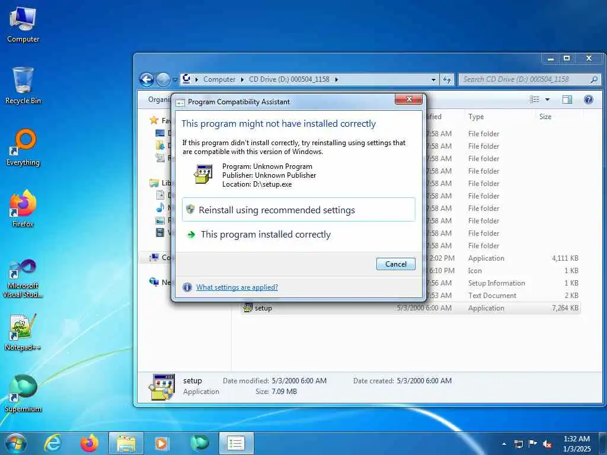
Task: Switch to Windows Explorer taskbar button
Action: pyautogui.click(x=126, y=443)
